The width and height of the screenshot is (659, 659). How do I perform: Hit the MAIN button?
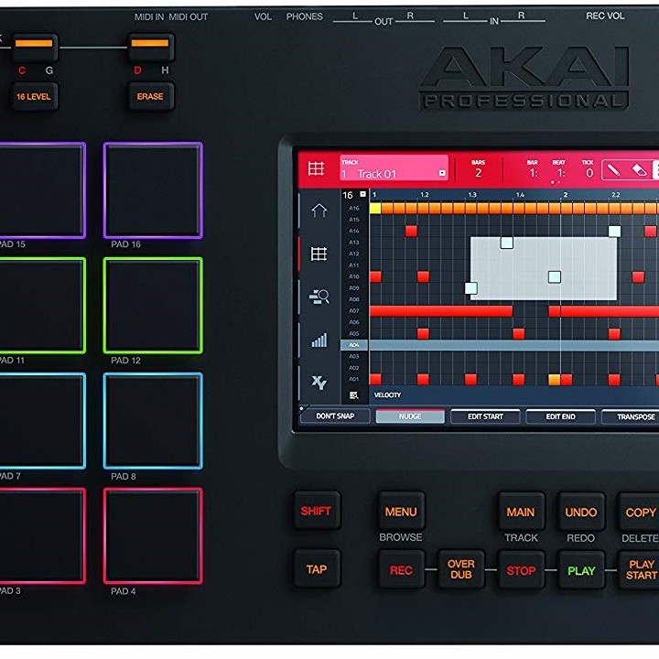pos(521,512)
